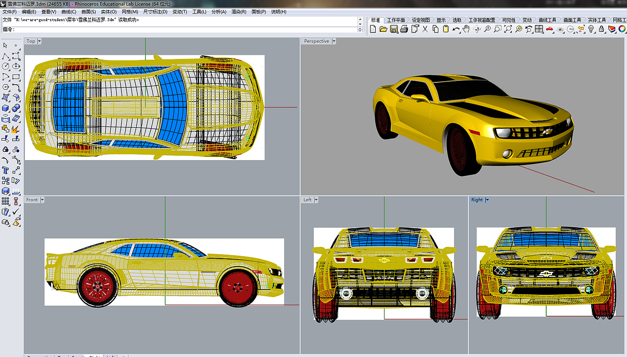Open the 说明(H) menu

tap(278, 12)
